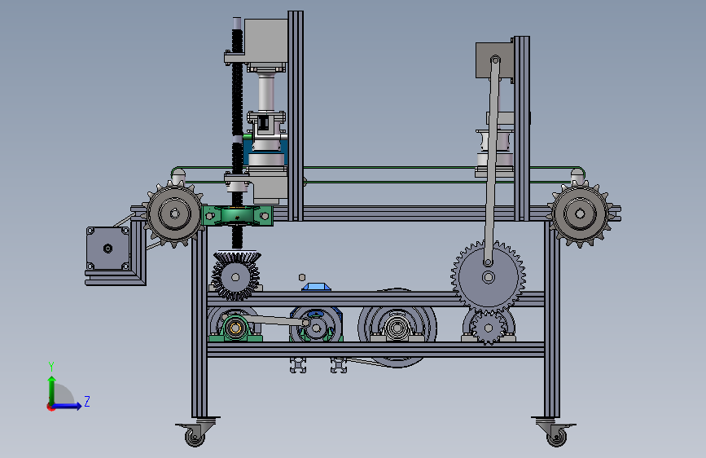706x458 pixels.
Task: Select the stepper motor on the left bracket
Action: (108, 249)
